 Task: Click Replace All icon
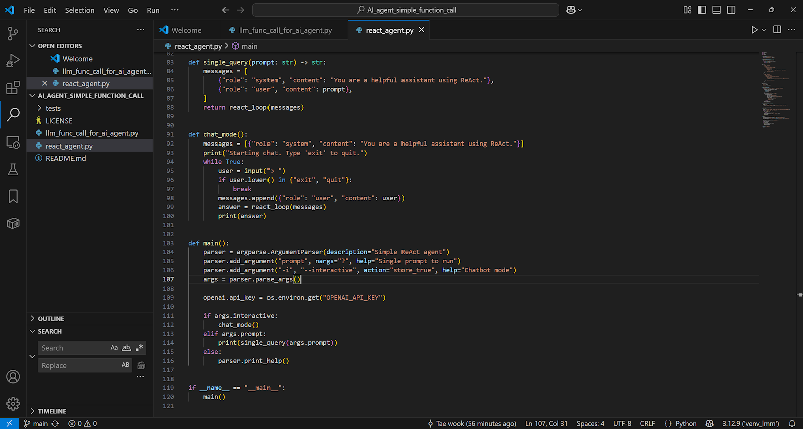point(141,365)
